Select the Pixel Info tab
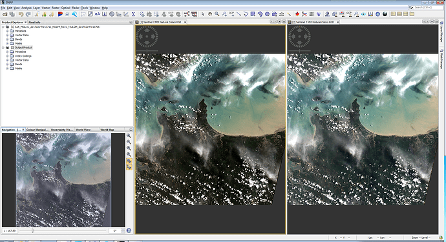The width and height of the screenshot is (446, 242). pyautogui.click(x=34, y=22)
